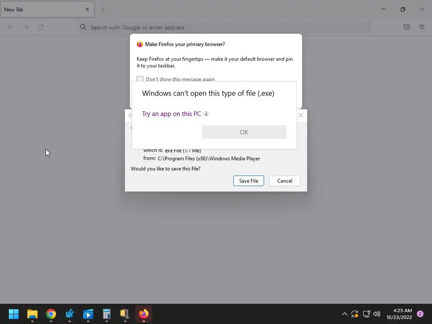Click the Firefox taskbar icon

tap(144, 314)
